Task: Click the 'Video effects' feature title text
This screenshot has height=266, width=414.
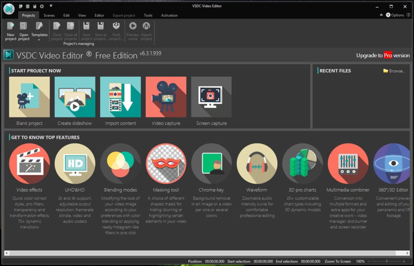Action: (29, 190)
